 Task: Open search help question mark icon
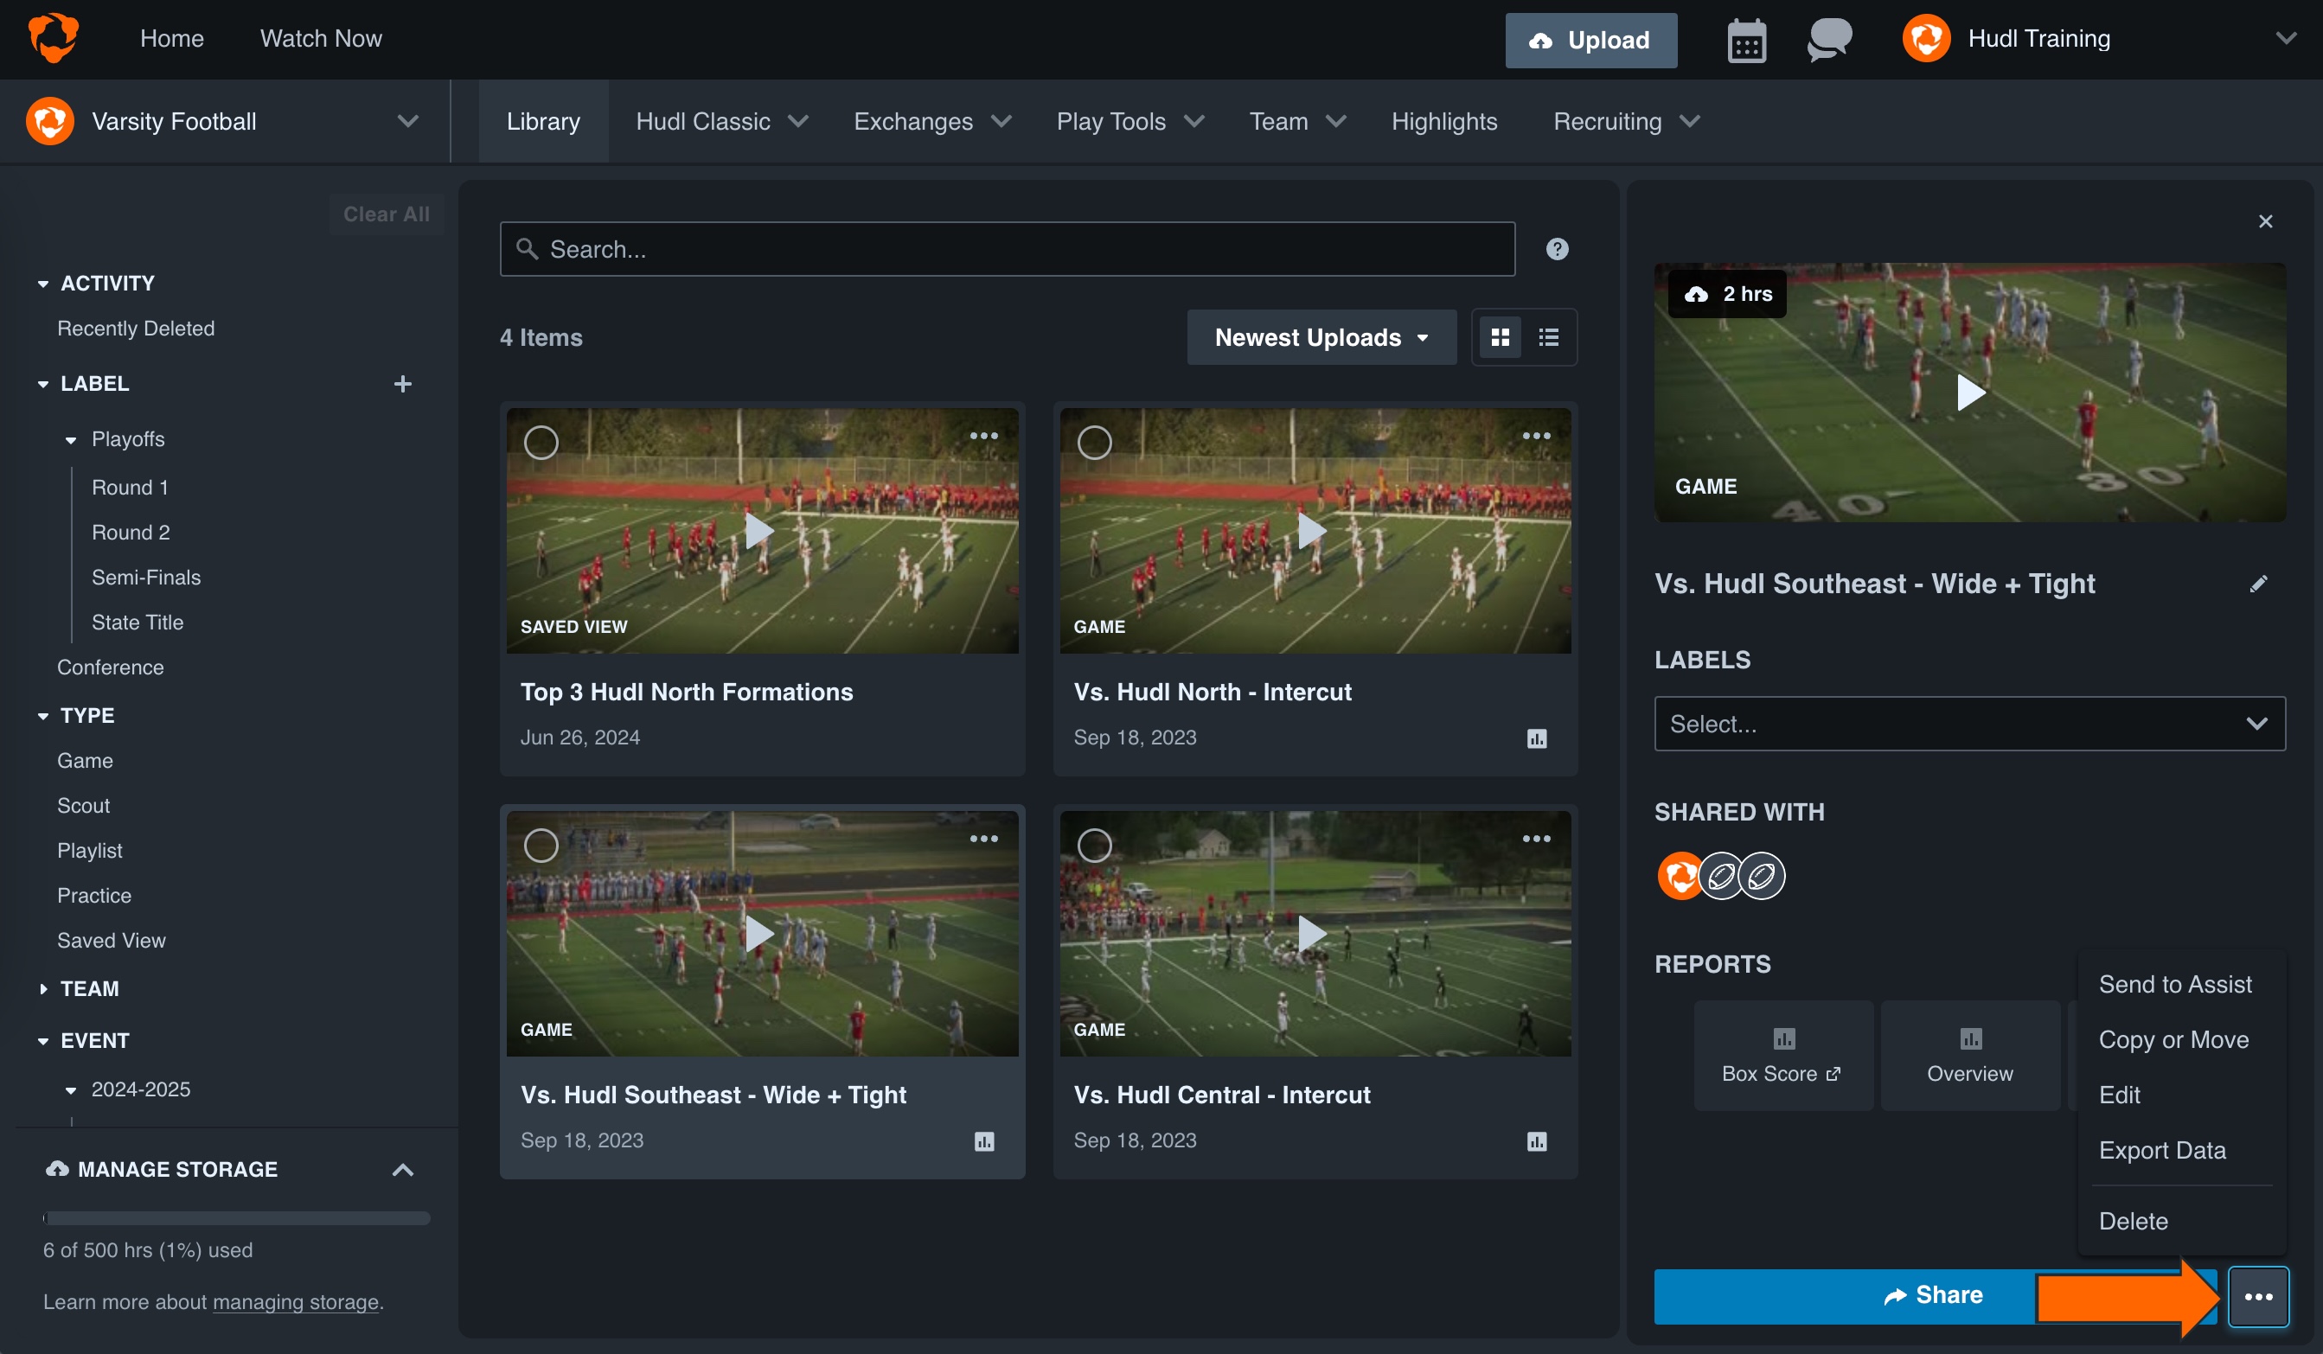1557,249
